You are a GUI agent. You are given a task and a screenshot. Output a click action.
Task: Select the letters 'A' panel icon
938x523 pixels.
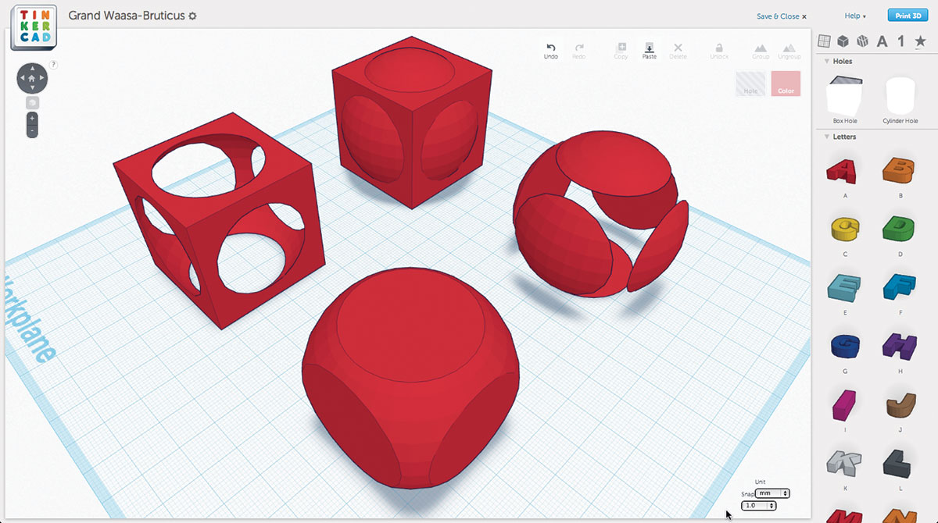coord(882,41)
